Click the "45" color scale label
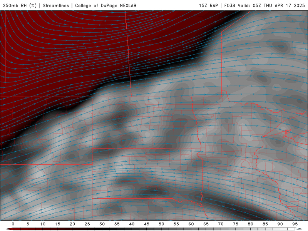The height and width of the screenshot is (231, 308). coord(147,224)
